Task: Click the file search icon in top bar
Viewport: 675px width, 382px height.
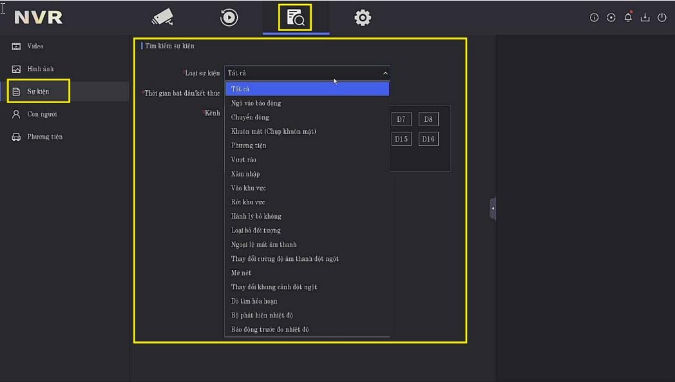Action: coord(295,17)
